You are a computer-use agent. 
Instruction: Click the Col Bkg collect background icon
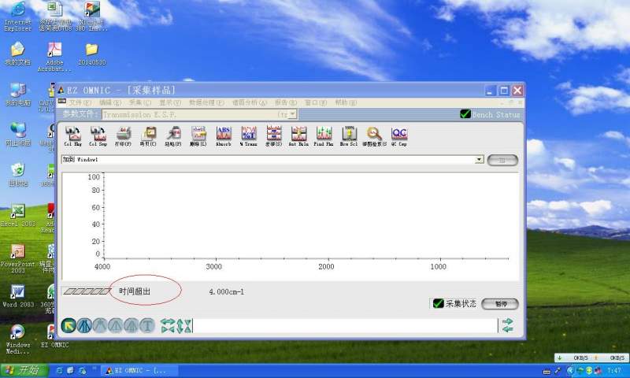pos(73,136)
